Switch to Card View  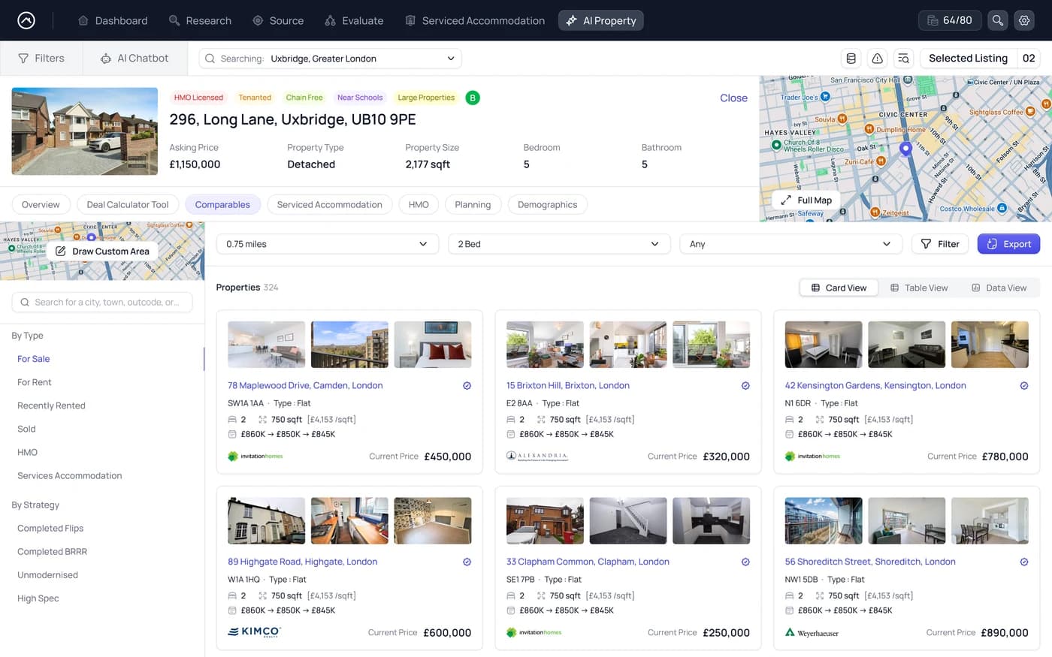839,288
